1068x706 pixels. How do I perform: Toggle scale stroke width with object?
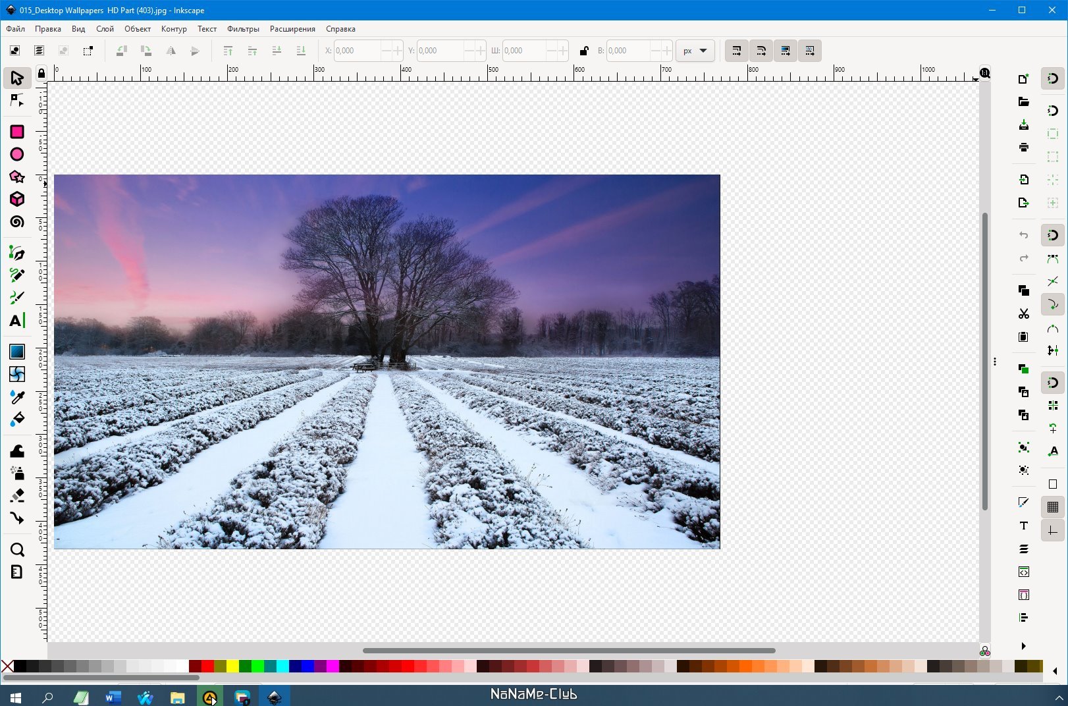(x=737, y=51)
